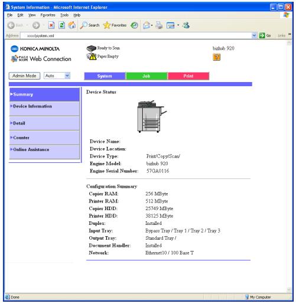The height and width of the screenshot is (304, 296).
Task: Click the scroll up arrow of page scrollbar
Action: 289,43
